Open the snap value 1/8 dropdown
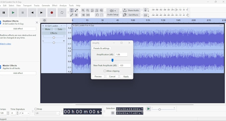The height and width of the screenshot is (121, 226). [x=47, y=113]
